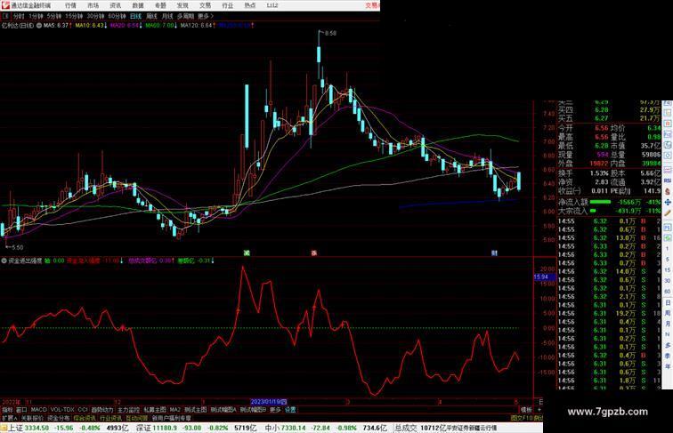Select the MA2 indicator tab

174,410
